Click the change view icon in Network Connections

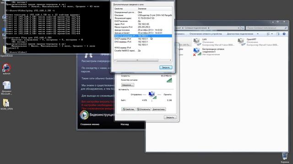(x=268, y=34)
